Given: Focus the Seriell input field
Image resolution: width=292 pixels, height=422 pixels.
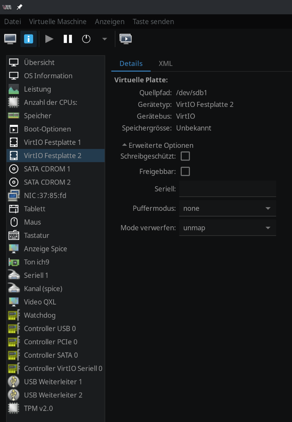Looking at the screenshot, I should pyautogui.click(x=227, y=189).
